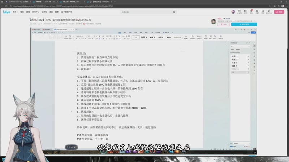The width and height of the screenshot is (289, 162).
Task: Open the bilibili 番剧 nav item
Action: (x=22, y=12)
